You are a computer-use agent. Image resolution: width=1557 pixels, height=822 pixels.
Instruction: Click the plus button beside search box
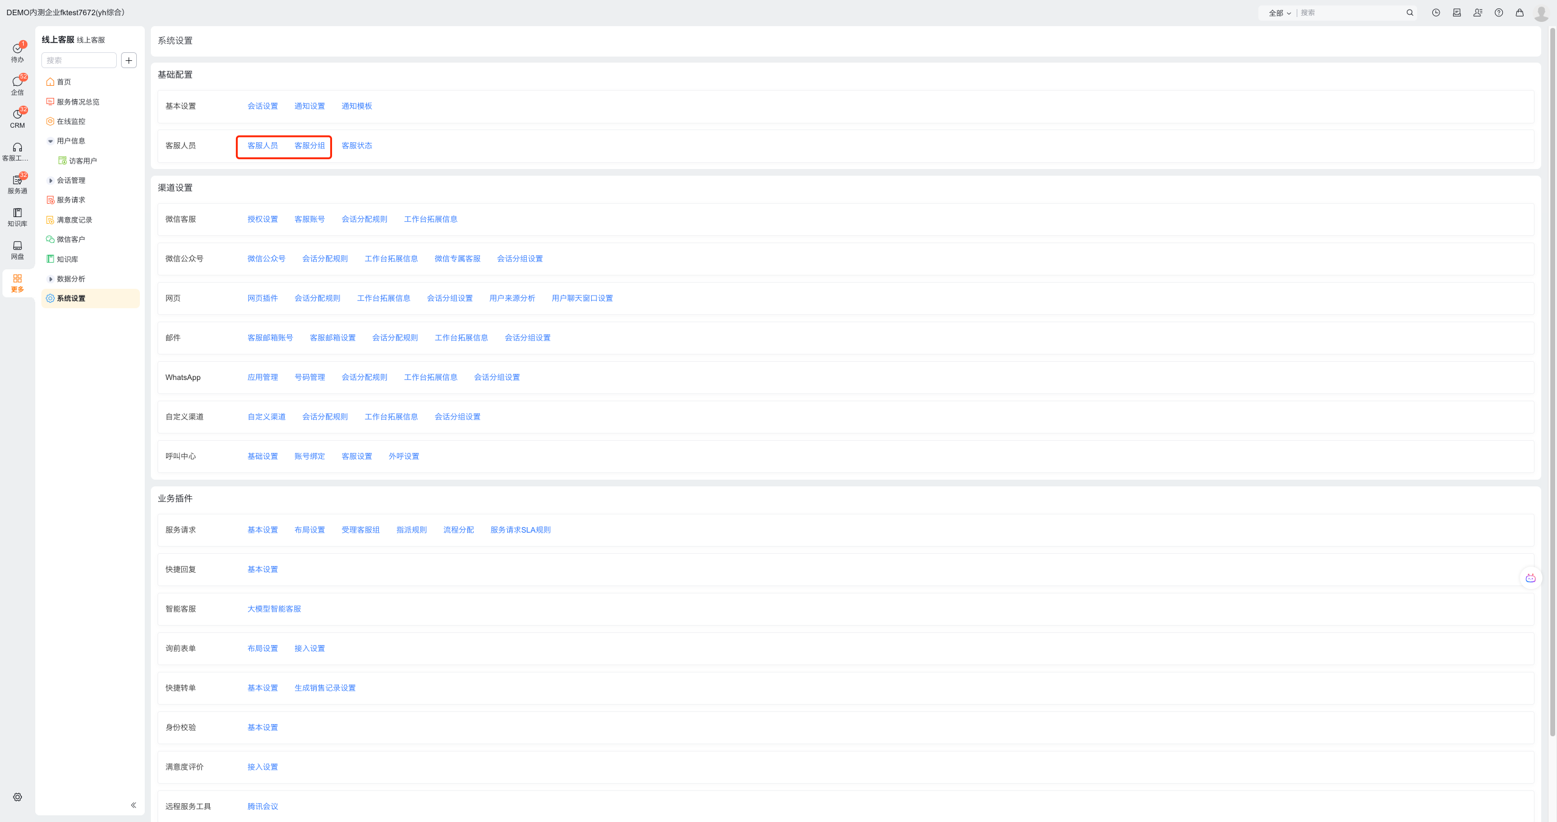[129, 60]
